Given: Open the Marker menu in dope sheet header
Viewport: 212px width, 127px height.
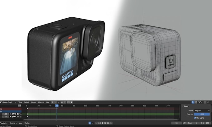Looking at the screenshot, I should pos(33,102).
